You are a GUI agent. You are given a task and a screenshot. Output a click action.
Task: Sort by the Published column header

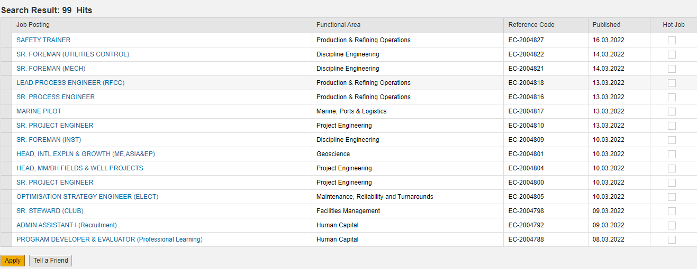[x=607, y=25]
